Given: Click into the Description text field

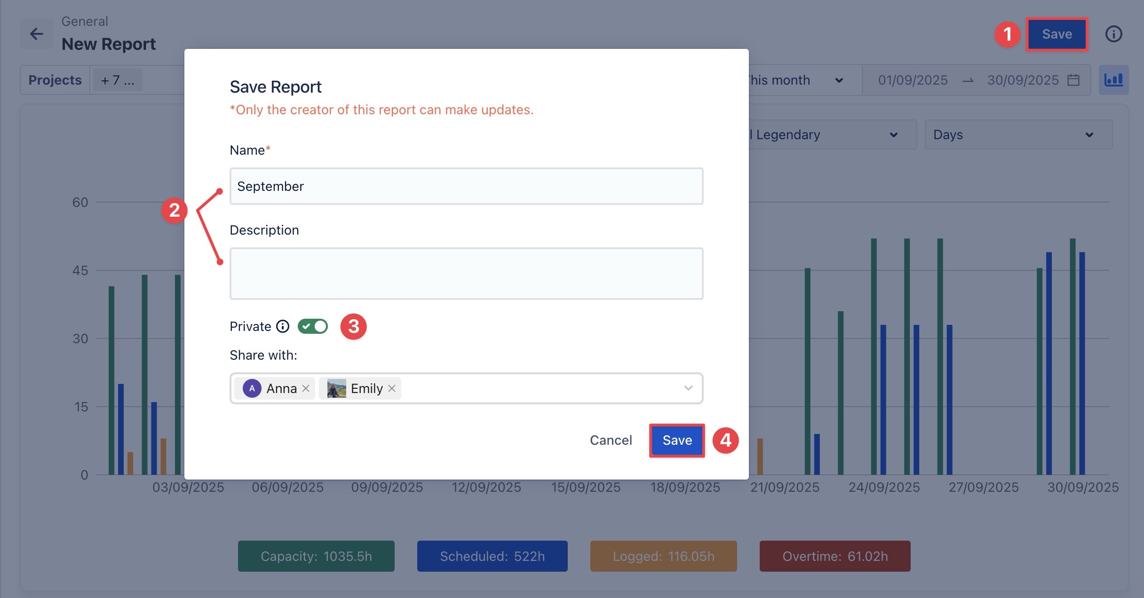Looking at the screenshot, I should pos(466,274).
